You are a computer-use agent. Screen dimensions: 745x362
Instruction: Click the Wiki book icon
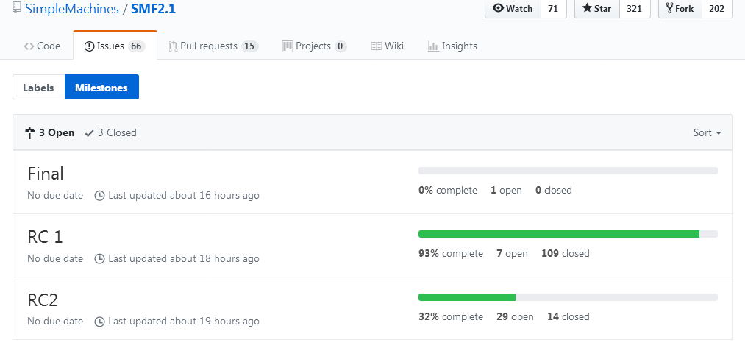(x=377, y=46)
